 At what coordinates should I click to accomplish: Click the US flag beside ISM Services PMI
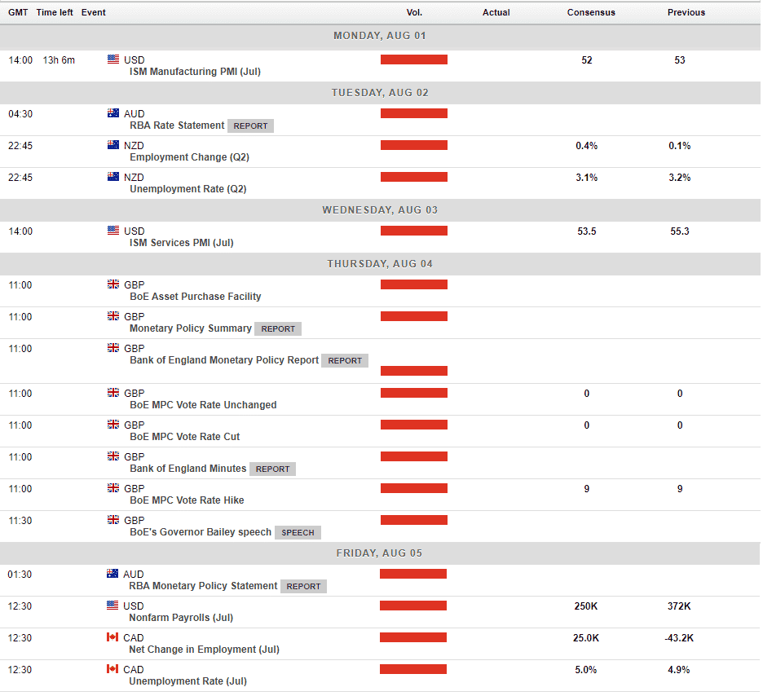[x=112, y=231]
